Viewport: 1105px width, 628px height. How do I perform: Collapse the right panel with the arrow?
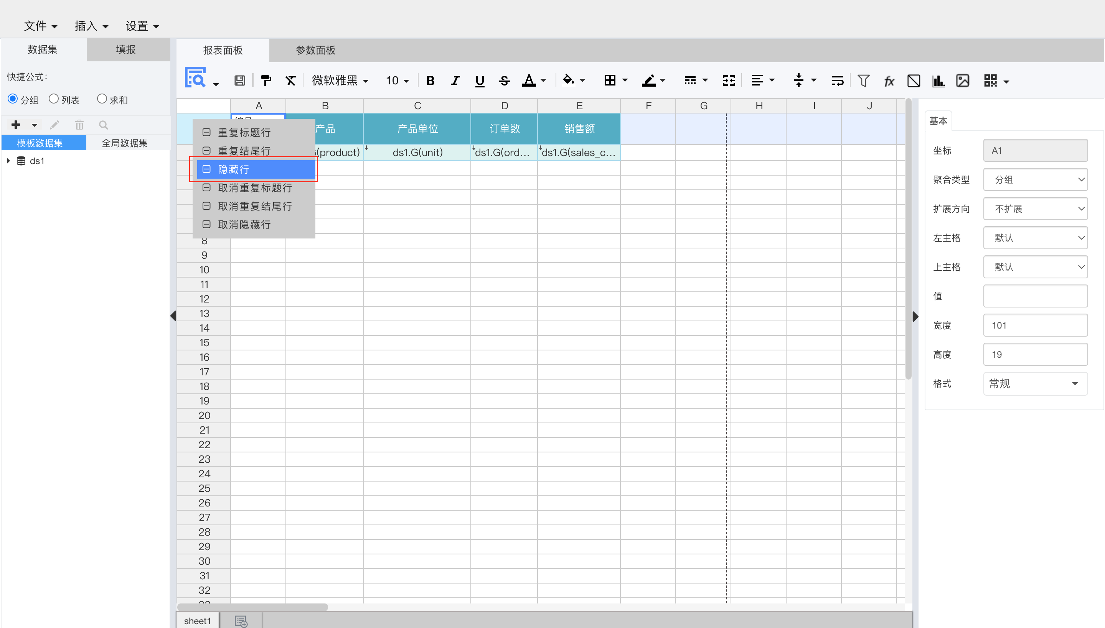coord(915,317)
